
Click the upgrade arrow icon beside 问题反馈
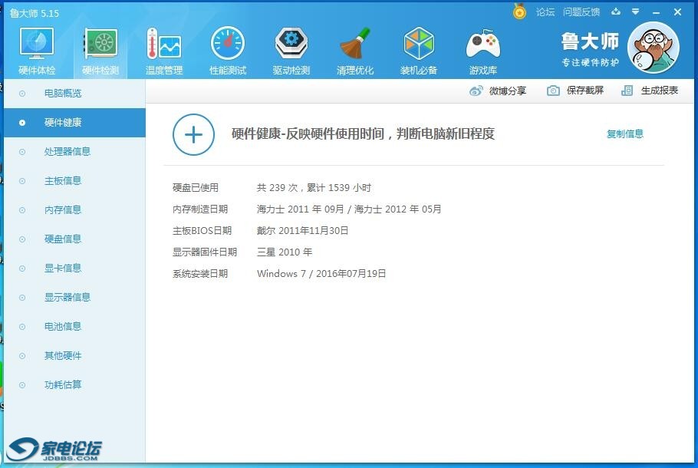click(x=616, y=12)
